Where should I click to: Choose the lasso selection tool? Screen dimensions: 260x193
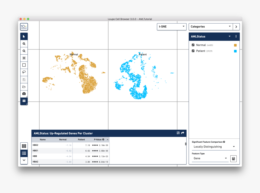coord(24,72)
